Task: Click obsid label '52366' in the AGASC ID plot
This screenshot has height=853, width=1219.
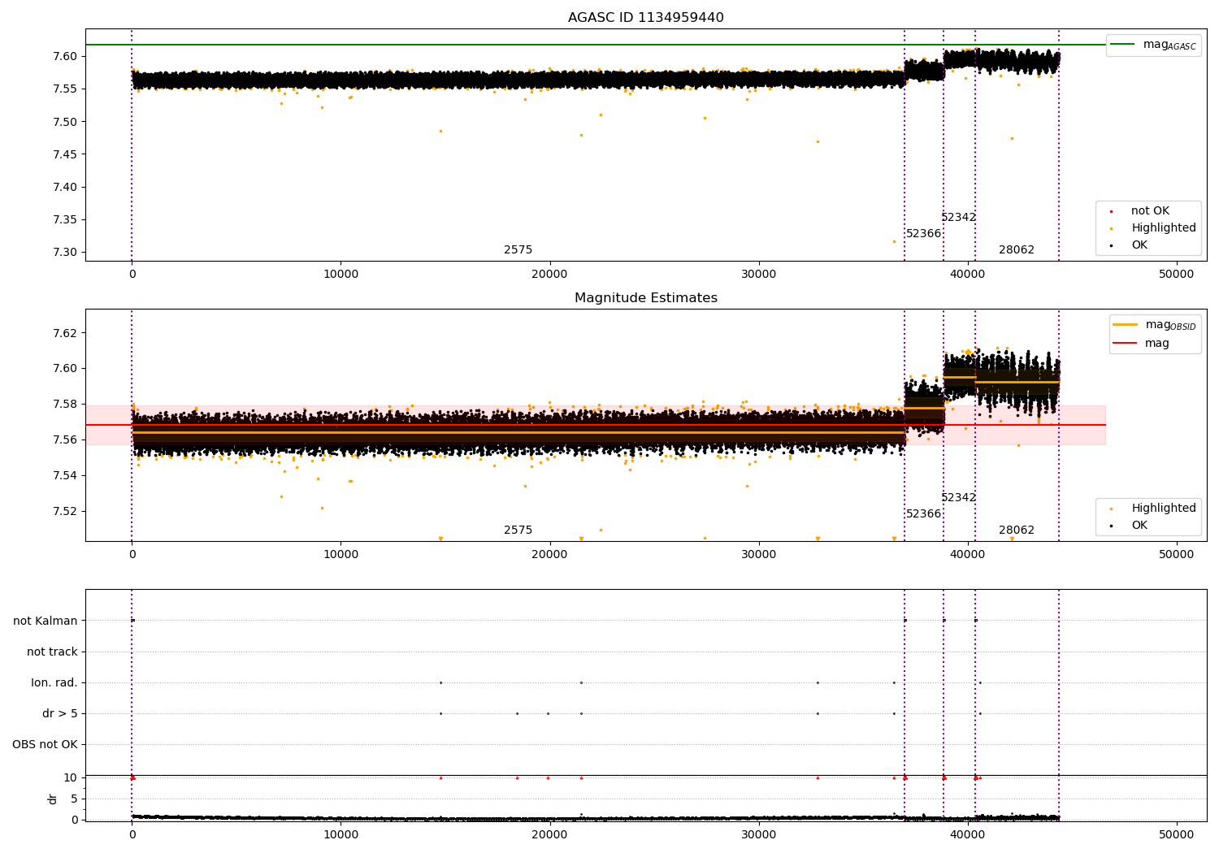Action: pos(923,234)
